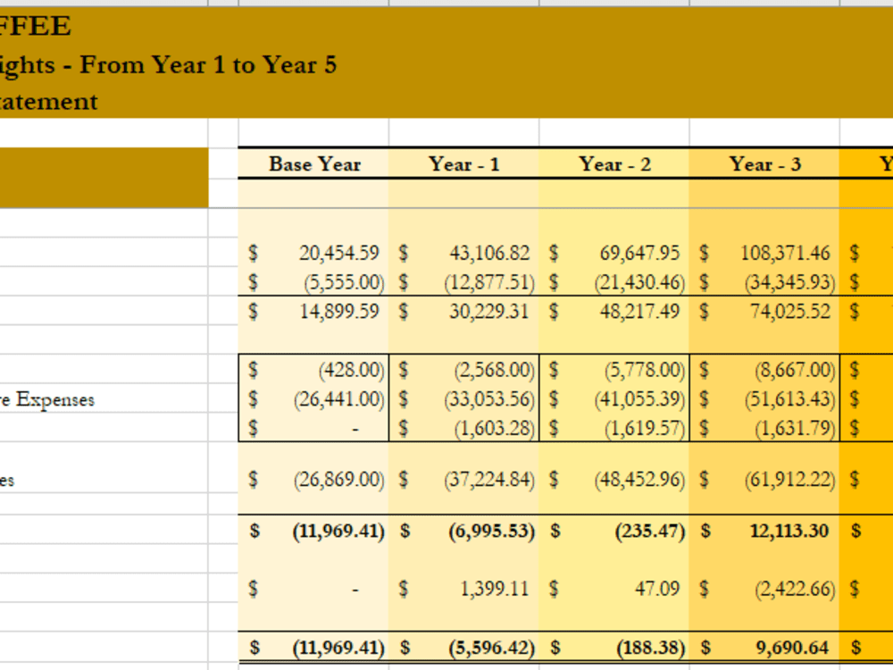Click the 74,025.52 cell
The width and height of the screenshot is (893, 670).
click(765, 311)
